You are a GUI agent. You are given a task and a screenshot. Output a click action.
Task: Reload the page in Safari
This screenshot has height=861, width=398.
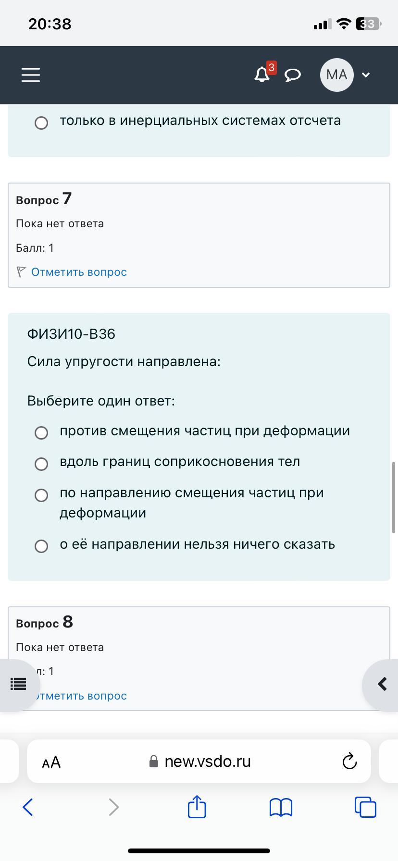349,761
